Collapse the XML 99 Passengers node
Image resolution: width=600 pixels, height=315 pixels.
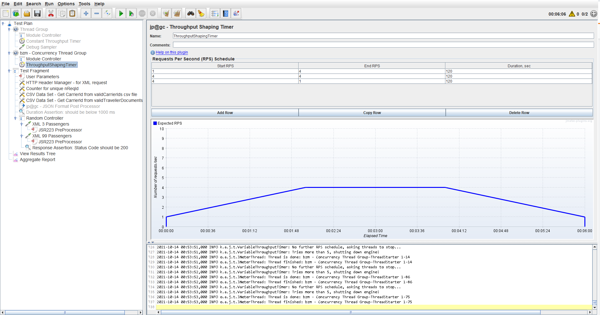point(22,136)
